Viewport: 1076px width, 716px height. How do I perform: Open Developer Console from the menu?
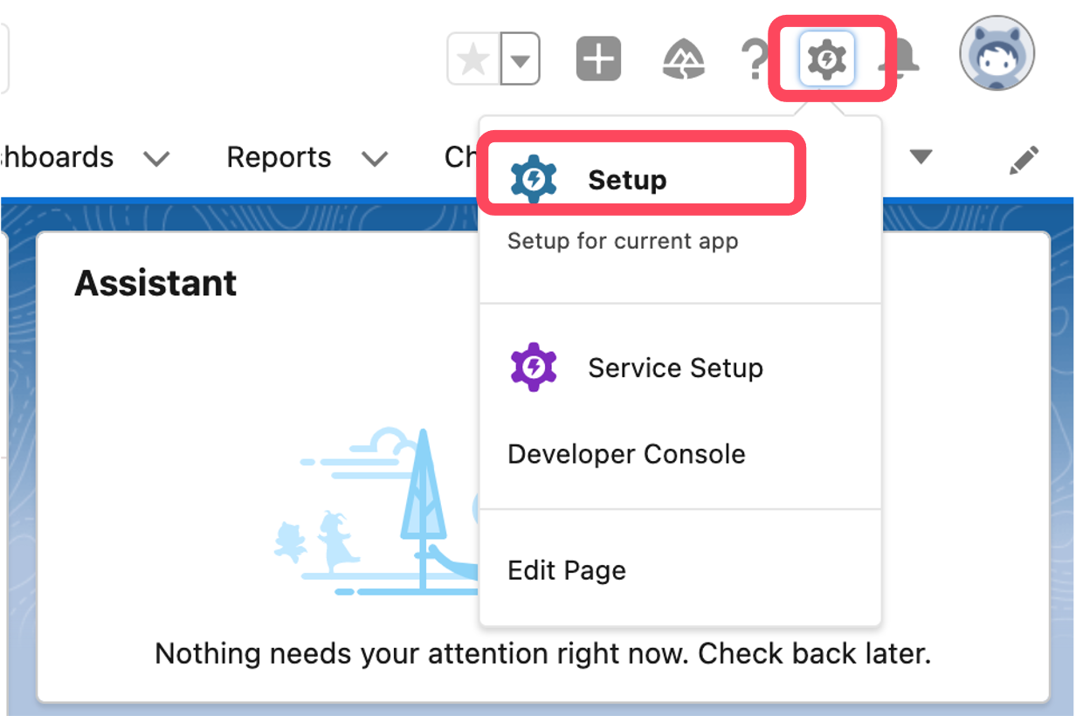point(626,454)
